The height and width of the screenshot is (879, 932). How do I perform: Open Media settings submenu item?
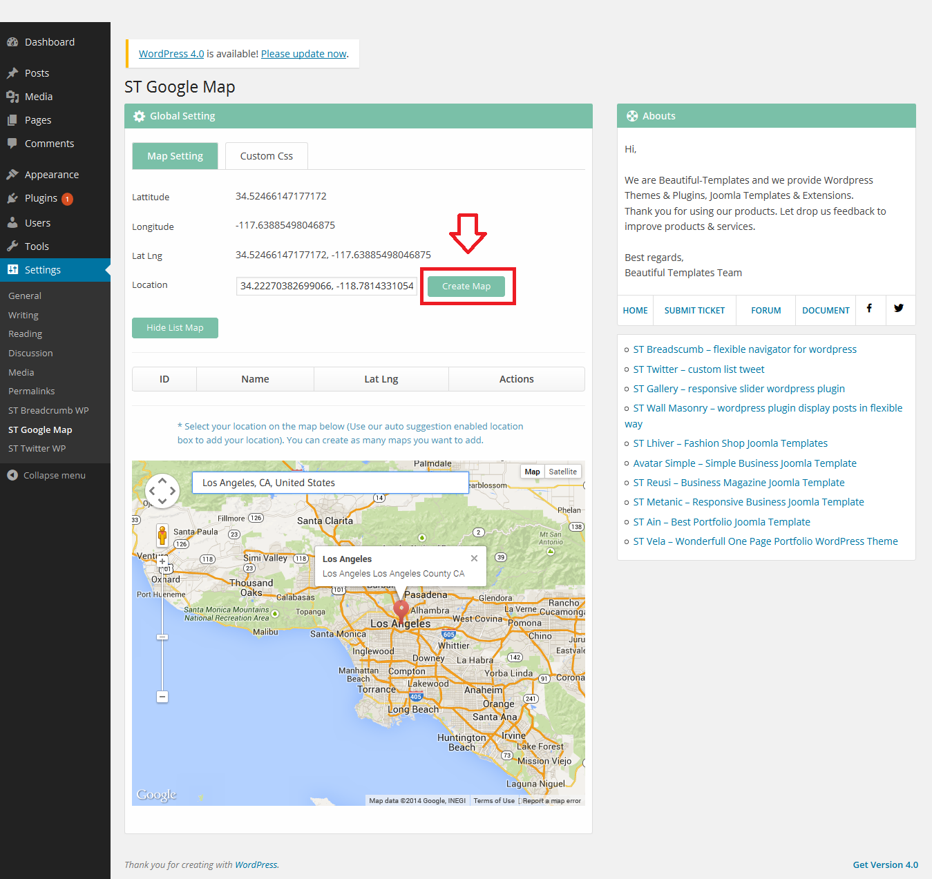(21, 372)
